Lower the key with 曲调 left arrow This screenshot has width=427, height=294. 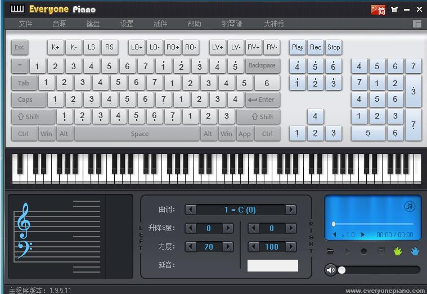[x=190, y=210]
